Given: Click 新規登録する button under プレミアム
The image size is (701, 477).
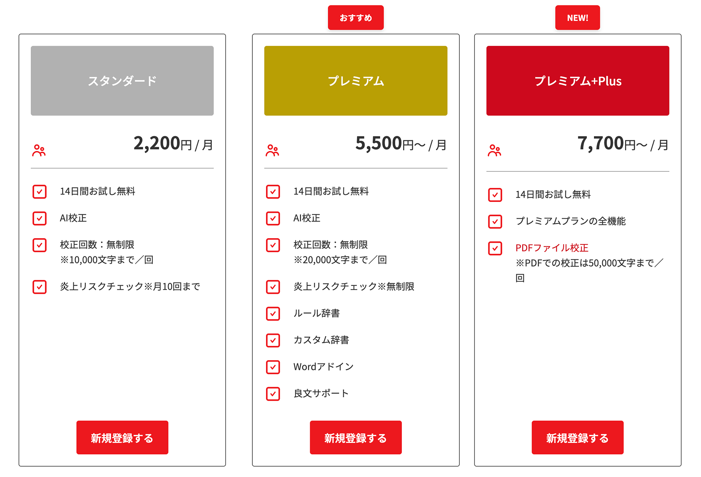Looking at the screenshot, I should coord(356,438).
